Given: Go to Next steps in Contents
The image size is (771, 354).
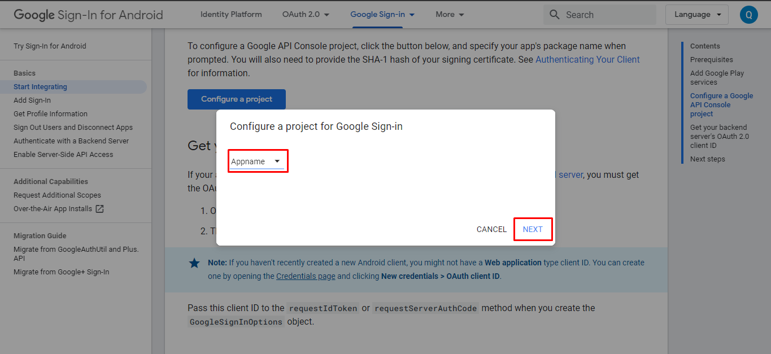Looking at the screenshot, I should [707, 159].
